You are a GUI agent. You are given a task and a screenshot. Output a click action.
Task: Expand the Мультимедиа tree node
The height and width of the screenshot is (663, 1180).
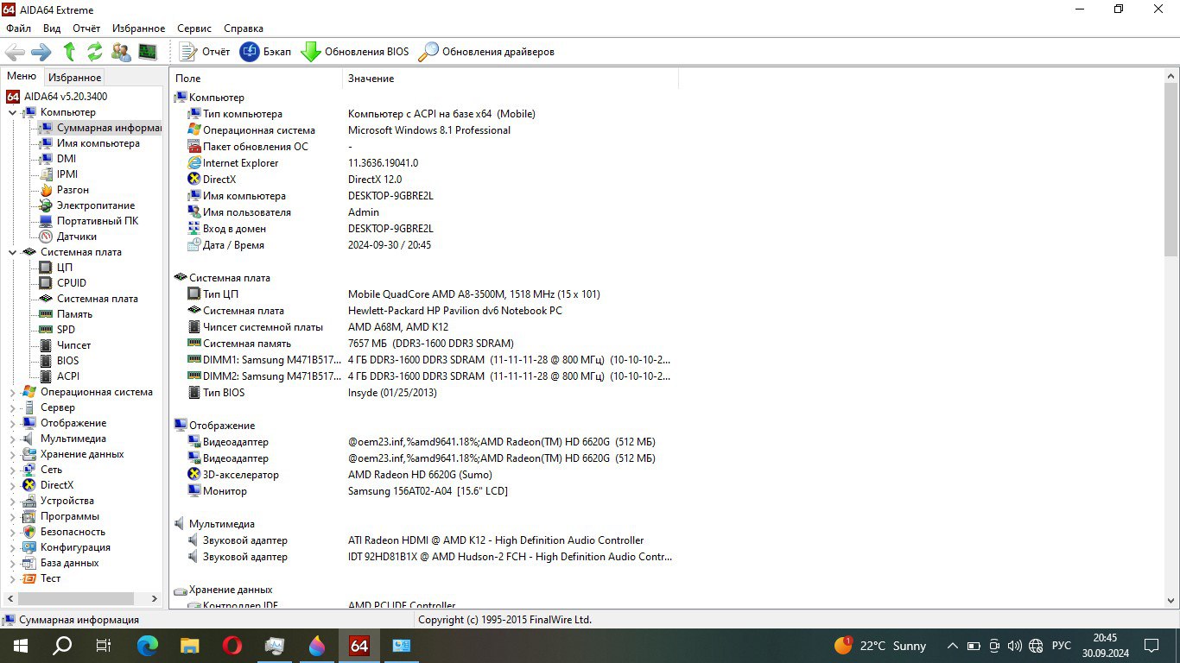click(x=12, y=439)
